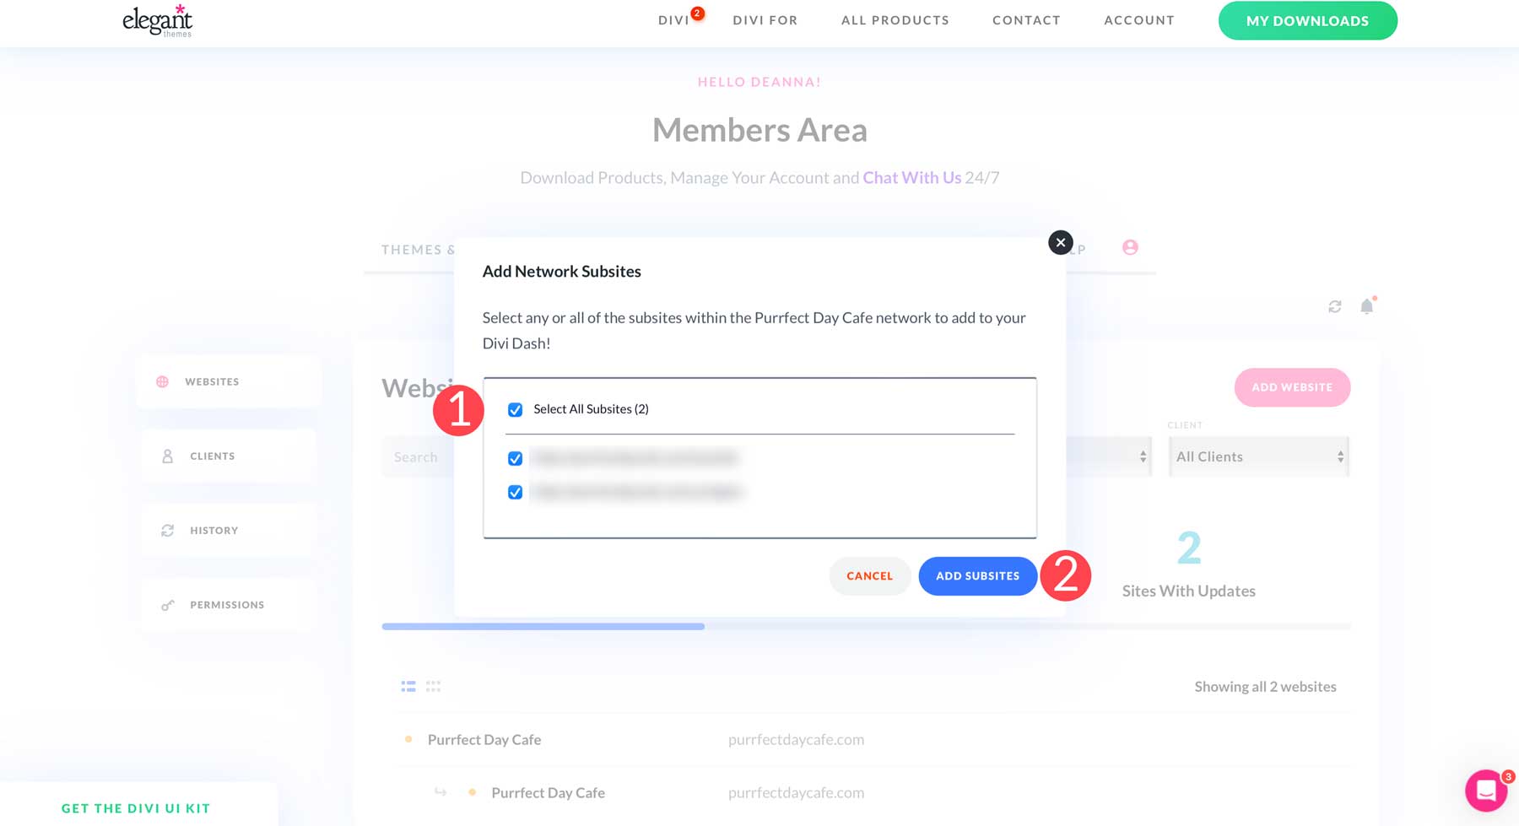This screenshot has height=826, width=1519.
Task: Open the History panel from the sidebar
Action: 214,530
